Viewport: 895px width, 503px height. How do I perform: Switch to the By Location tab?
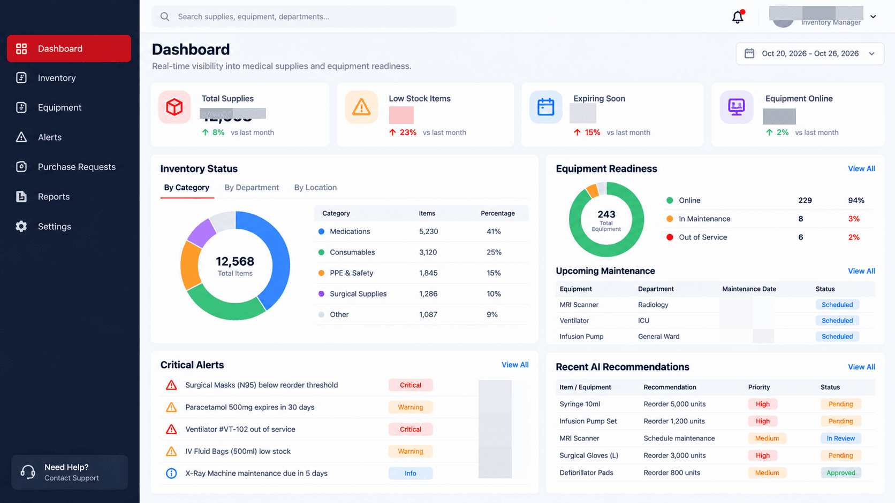pyautogui.click(x=315, y=188)
